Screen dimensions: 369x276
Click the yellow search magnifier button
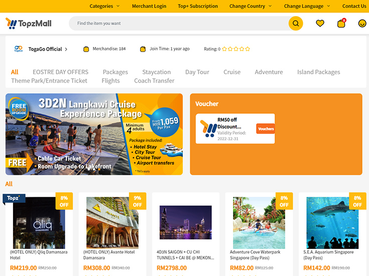click(296, 23)
